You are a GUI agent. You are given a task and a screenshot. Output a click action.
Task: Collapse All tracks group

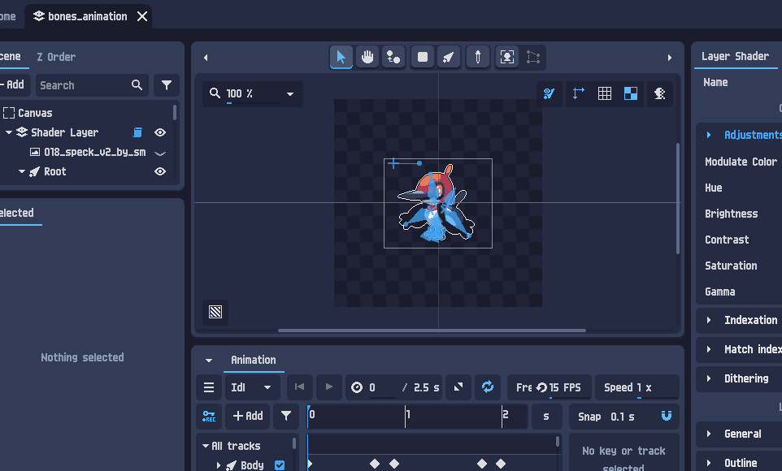coord(206,446)
